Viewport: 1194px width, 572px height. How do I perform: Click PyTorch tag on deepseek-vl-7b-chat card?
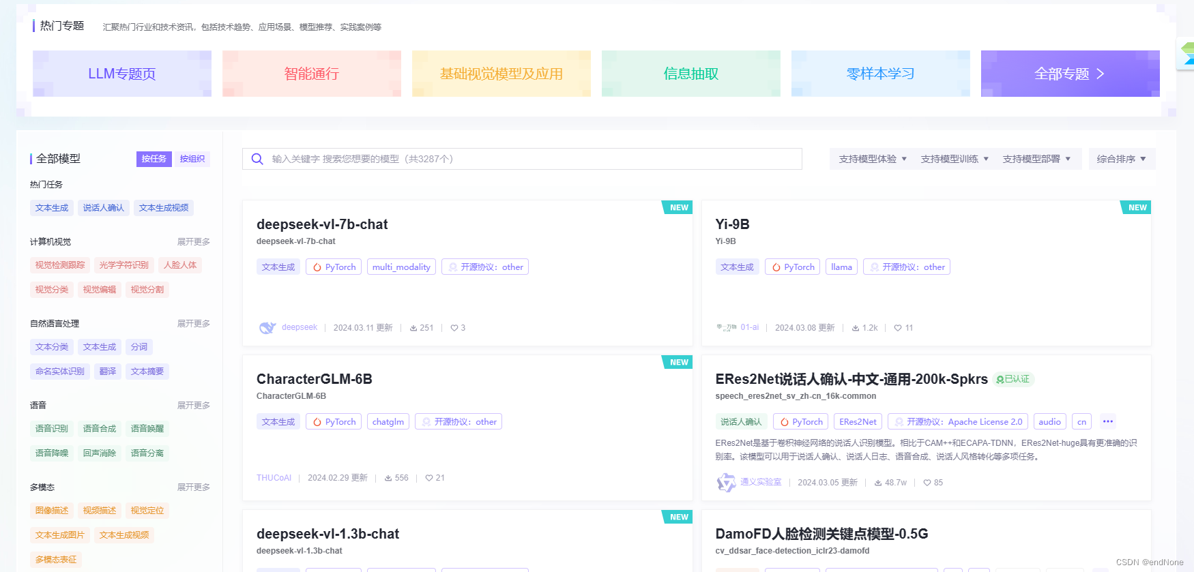pyautogui.click(x=334, y=267)
